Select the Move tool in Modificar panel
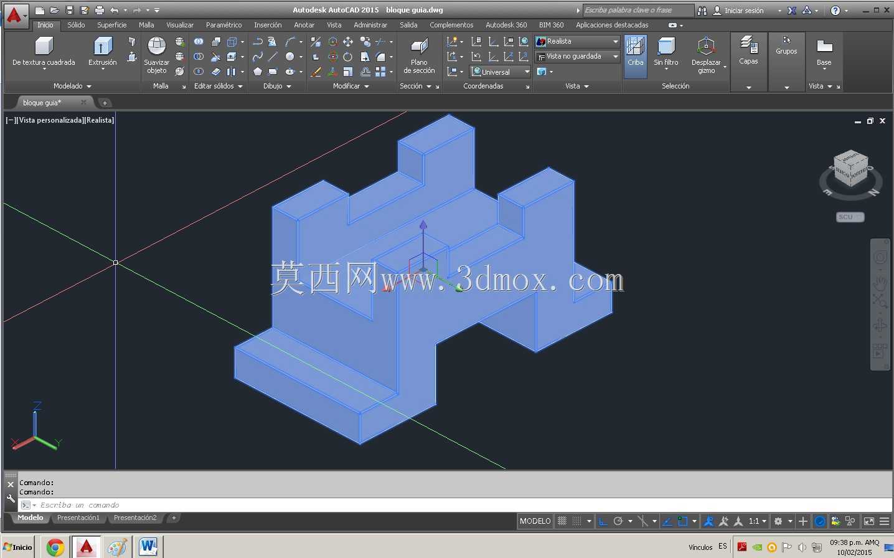The width and height of the screenshot is (894, 558). click(x=348, y=42)
